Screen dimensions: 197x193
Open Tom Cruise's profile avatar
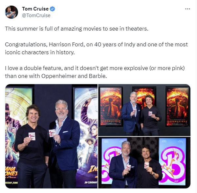11,12
